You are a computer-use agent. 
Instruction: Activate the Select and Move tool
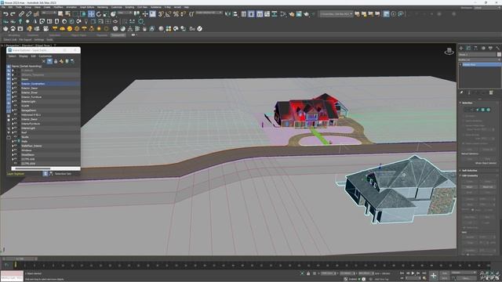click(91, 14)
